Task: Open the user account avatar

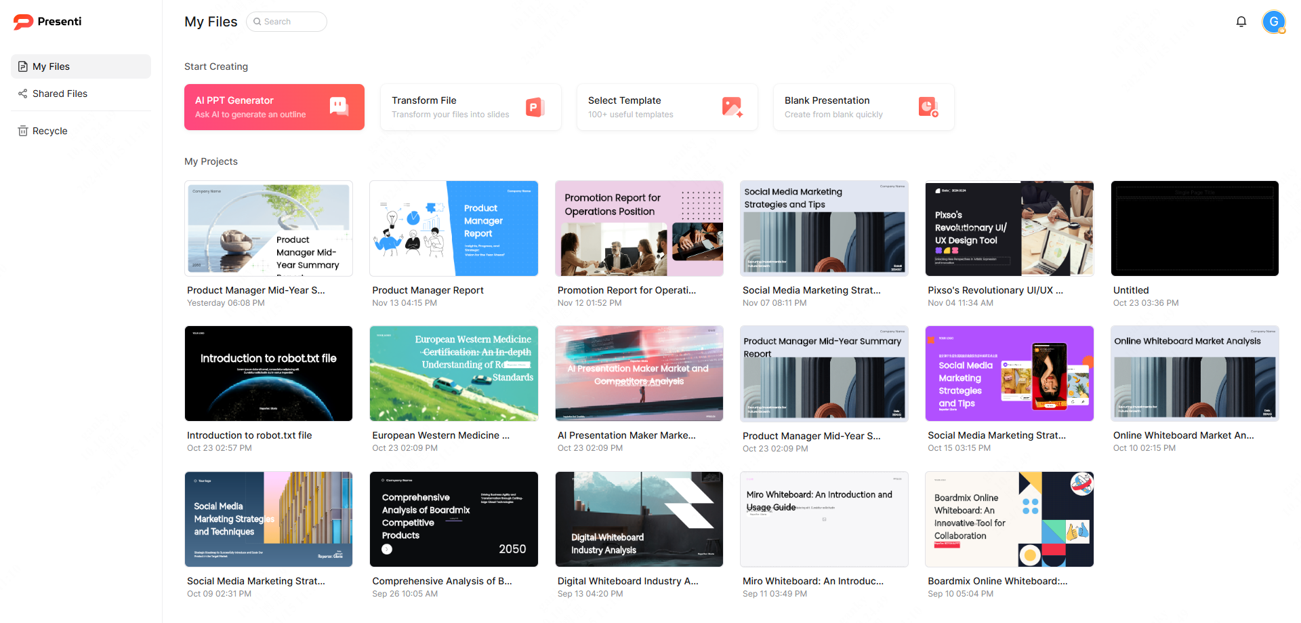Action: coord(1274,22)
